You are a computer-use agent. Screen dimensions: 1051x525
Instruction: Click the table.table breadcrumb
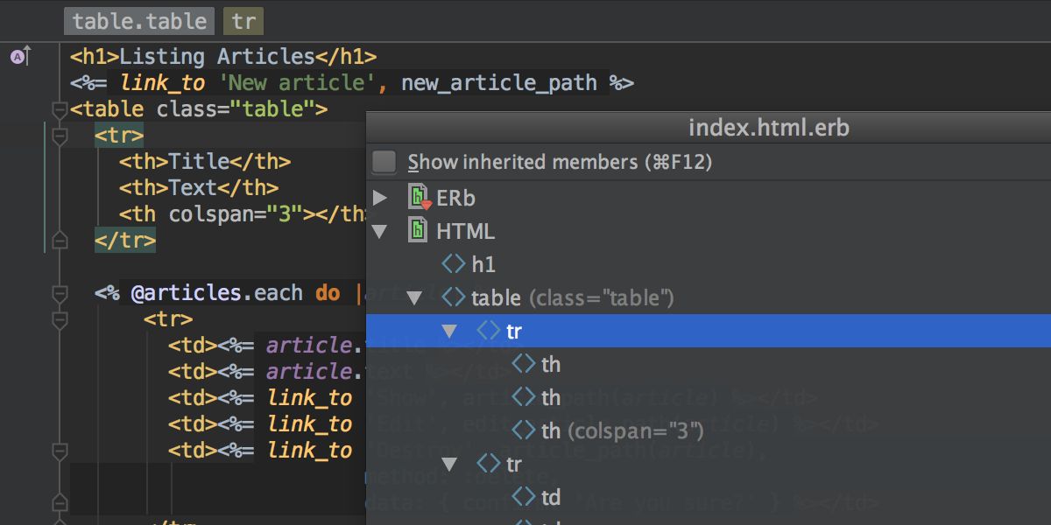coord(140,22)
